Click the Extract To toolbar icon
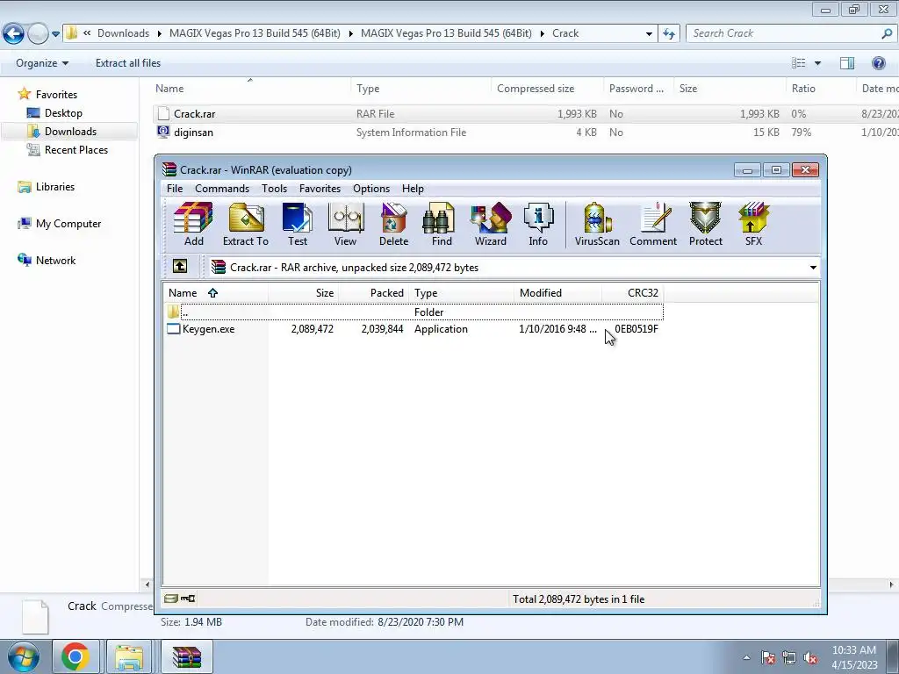The image size is (899, 674). click(x=246, y=224)
